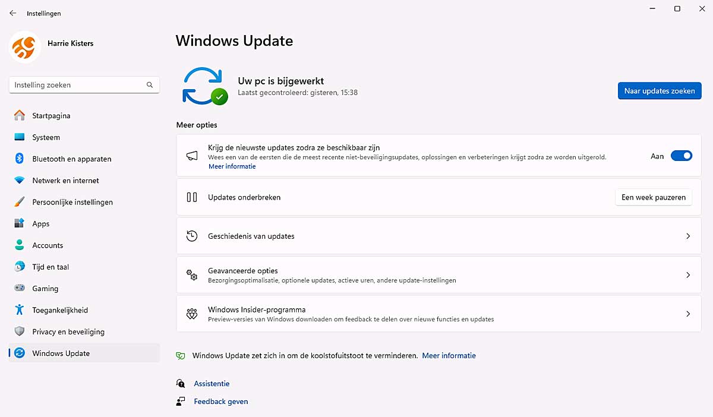Click the Toegankelijkheid accessibility icon
713x417 pixels.
[x=20, y=310]
